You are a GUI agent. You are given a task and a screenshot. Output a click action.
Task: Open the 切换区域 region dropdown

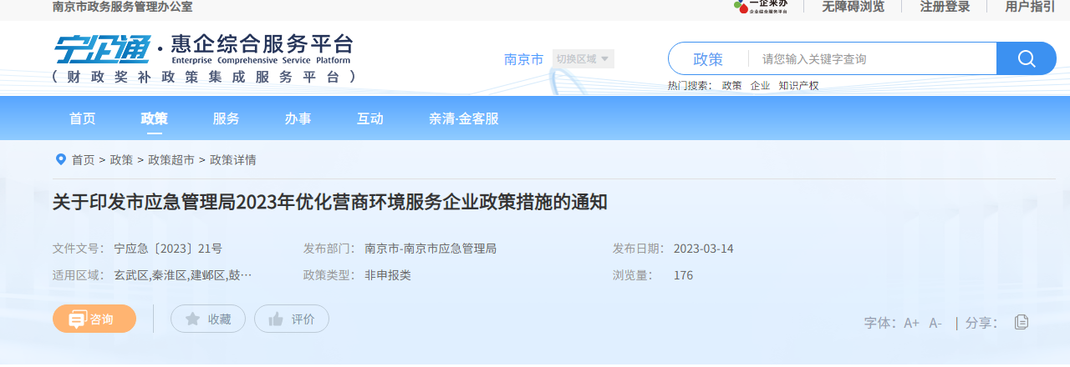[583, 59]
